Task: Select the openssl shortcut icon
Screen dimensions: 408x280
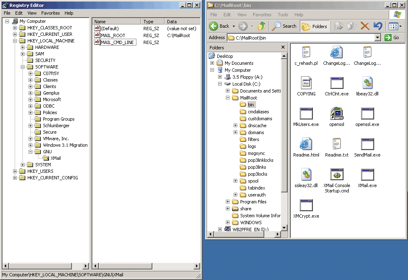Action: coord(337,113)
